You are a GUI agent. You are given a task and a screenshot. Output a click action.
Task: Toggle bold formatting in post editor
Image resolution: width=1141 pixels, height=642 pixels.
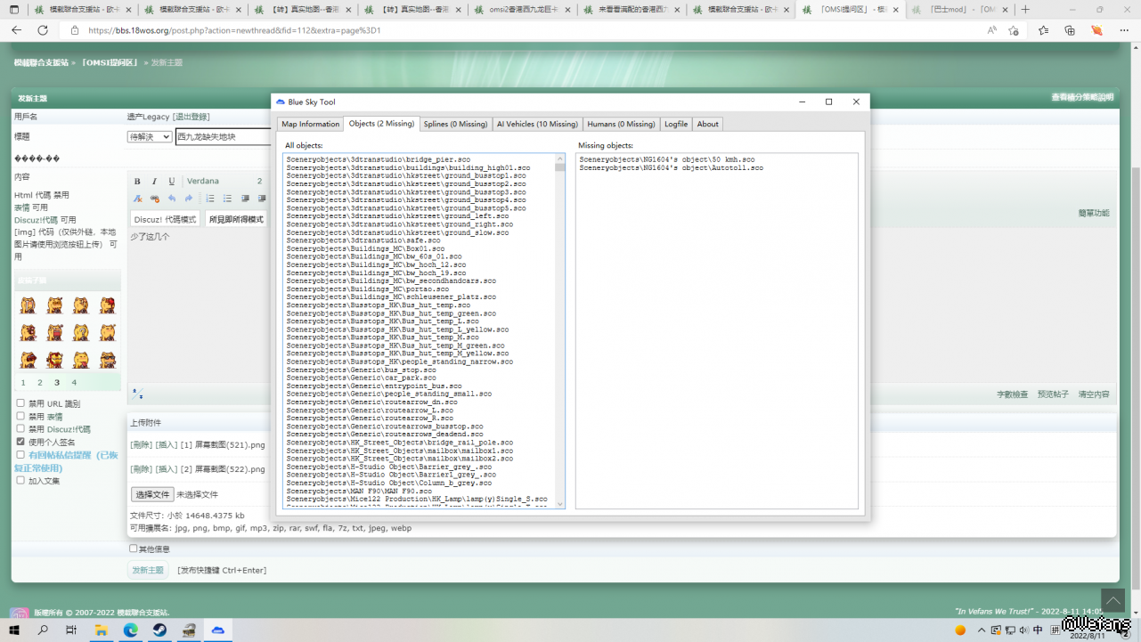click(137, 182)
